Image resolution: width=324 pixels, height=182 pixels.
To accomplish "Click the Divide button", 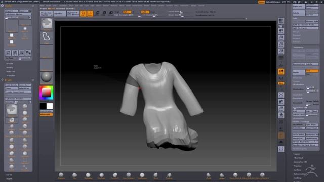I will [299, 72].
